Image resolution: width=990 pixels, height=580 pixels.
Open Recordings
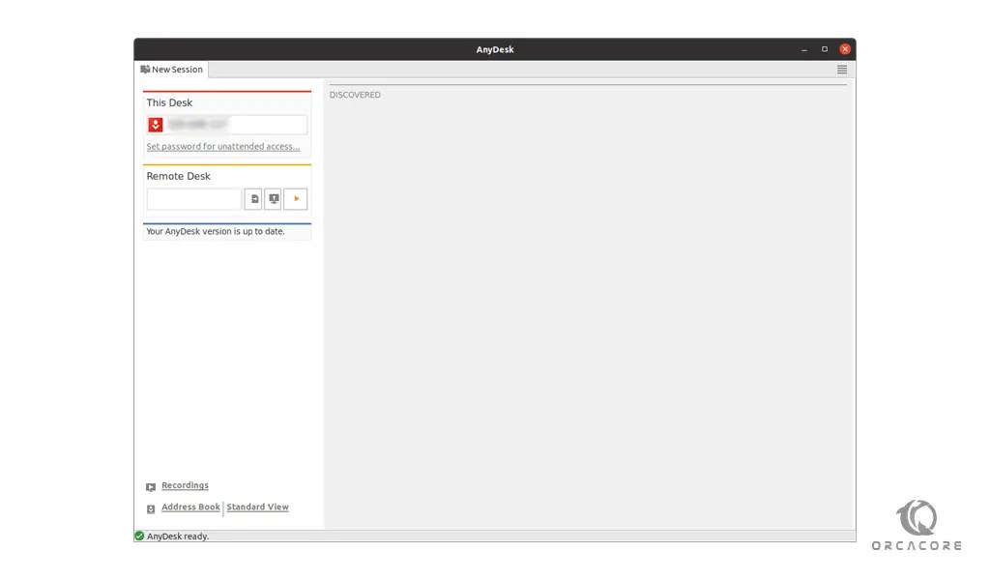(184, 485)
